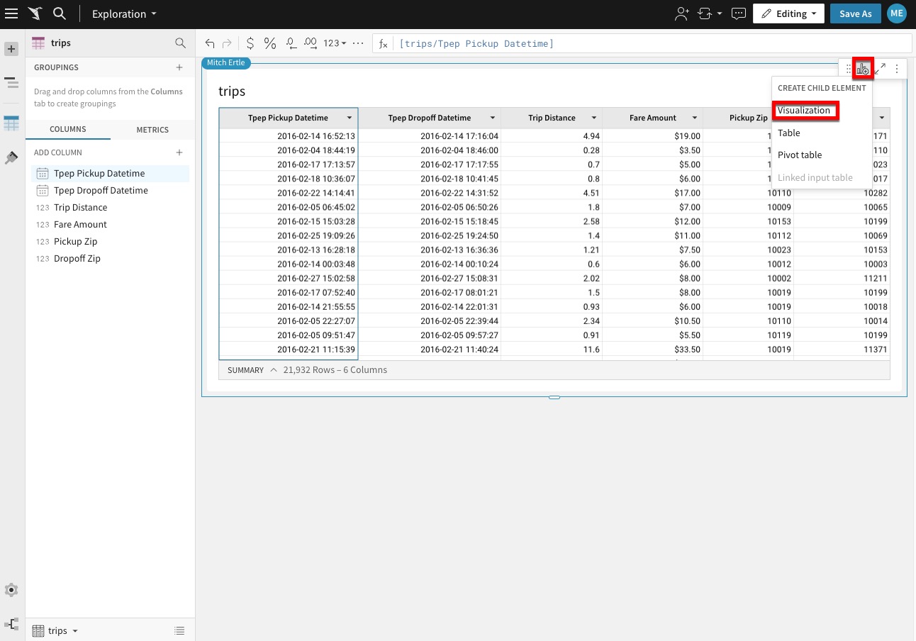Image resolution: width=916 pixels, height=641 pixels.
Task: Click the add new element plus icon
Action: (x=11, y=49)
